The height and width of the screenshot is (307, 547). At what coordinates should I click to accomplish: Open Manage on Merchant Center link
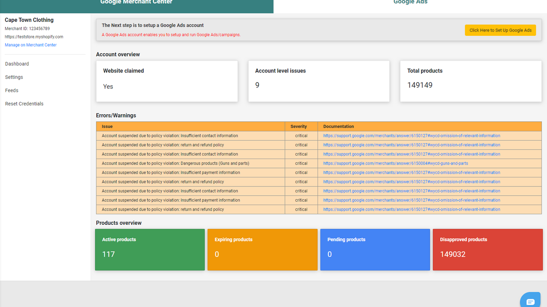pos(31,45)
